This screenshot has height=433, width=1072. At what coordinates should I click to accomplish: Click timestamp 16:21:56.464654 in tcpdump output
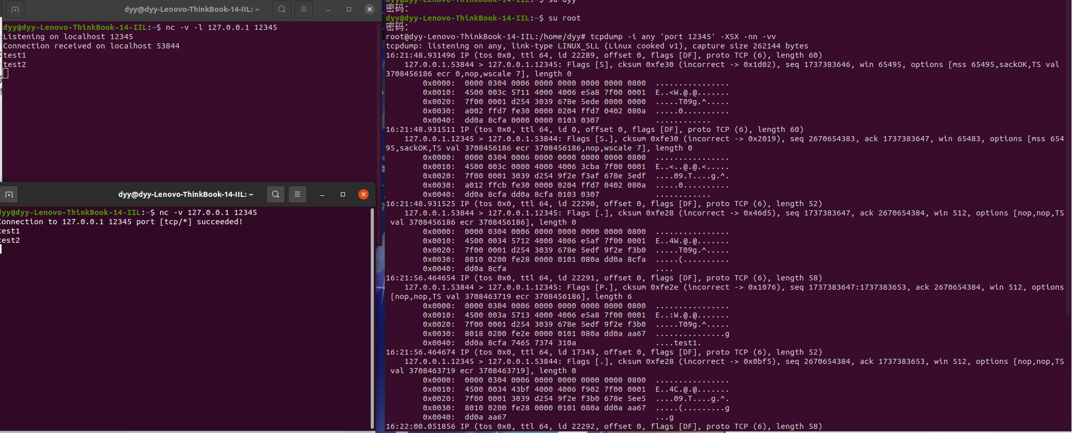420,278
